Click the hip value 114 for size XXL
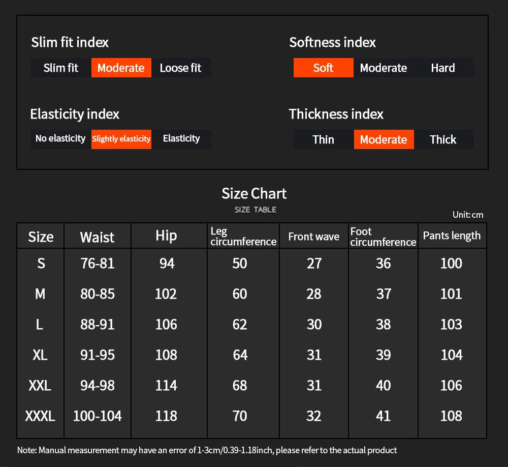 pyautogui.click(x=166, y=386)
